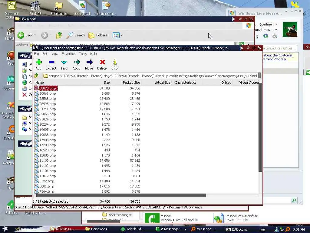Click Messenger search magnifier button
The width and height of the screenshot is (310, 233).
tap(294, 200)
